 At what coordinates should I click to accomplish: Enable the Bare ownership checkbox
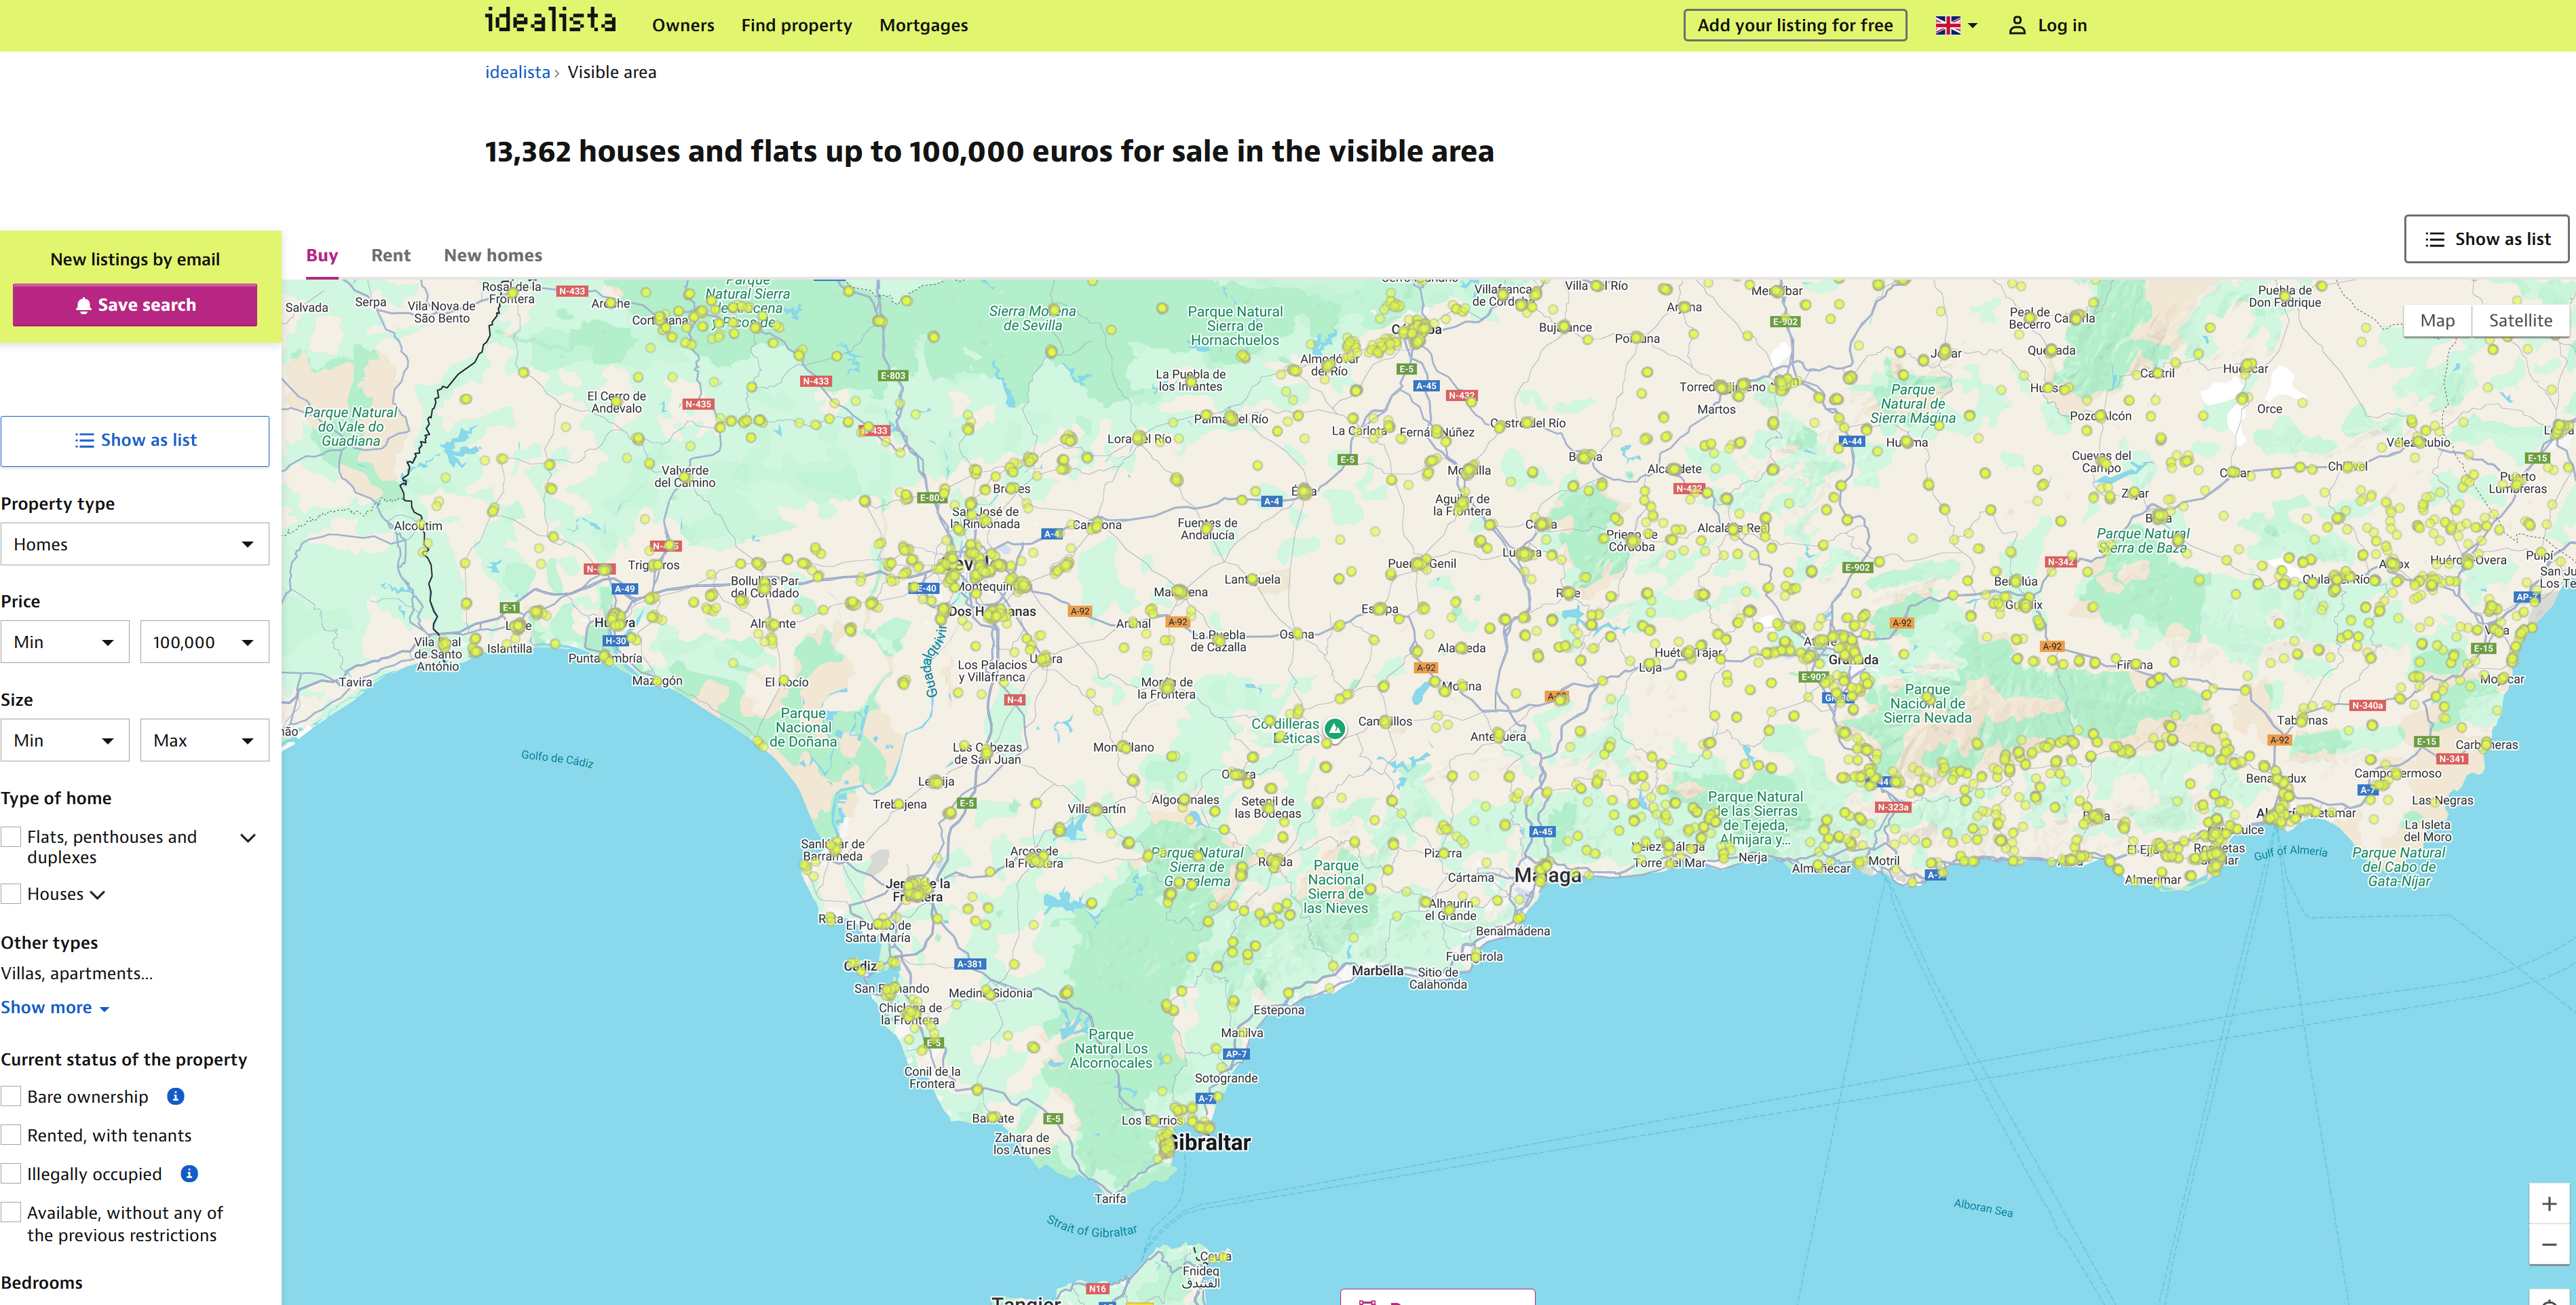tap(12, 1097)
